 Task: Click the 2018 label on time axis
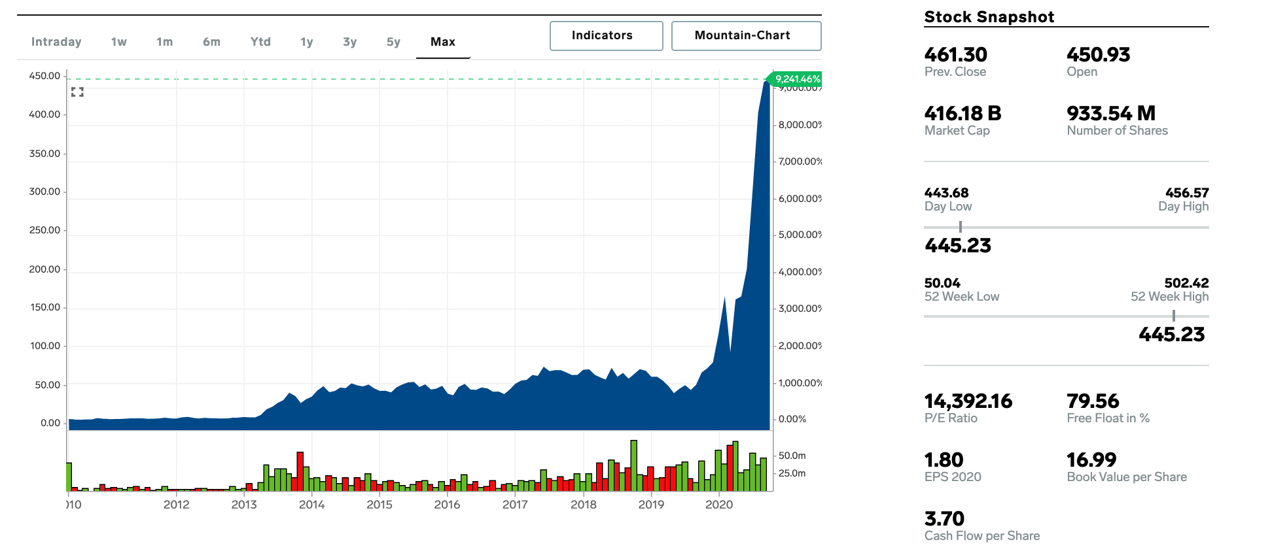[x=584, y=505]
